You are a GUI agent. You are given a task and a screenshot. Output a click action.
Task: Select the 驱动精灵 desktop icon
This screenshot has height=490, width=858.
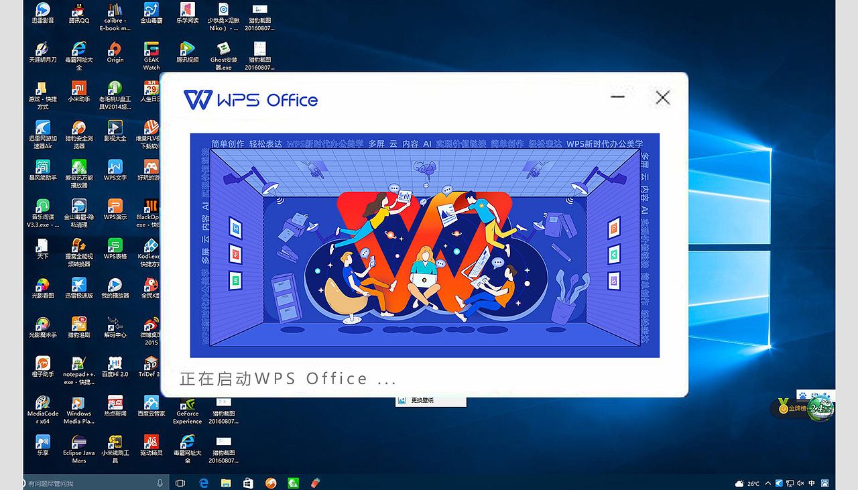coord(151,445)
